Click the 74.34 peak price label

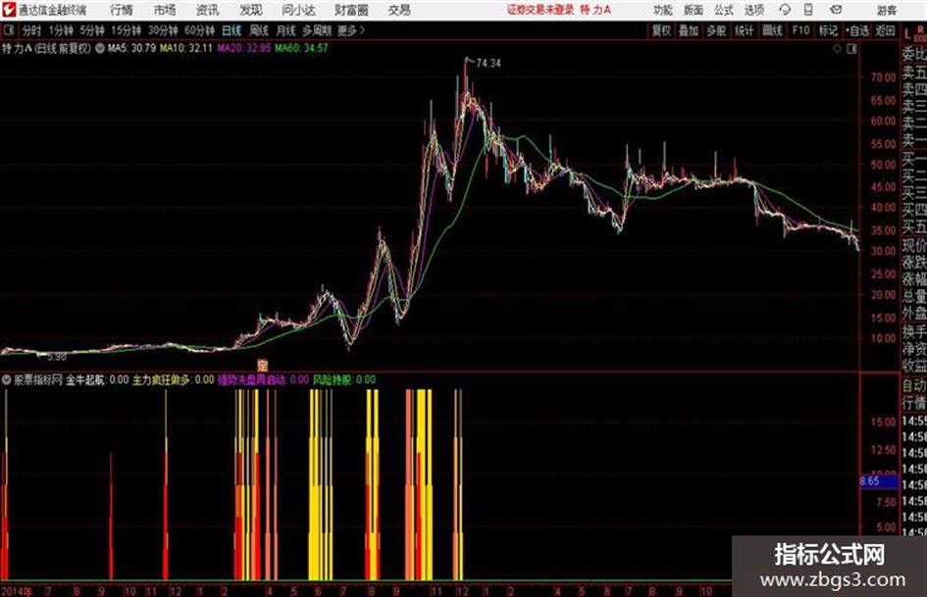pos(489,64)
